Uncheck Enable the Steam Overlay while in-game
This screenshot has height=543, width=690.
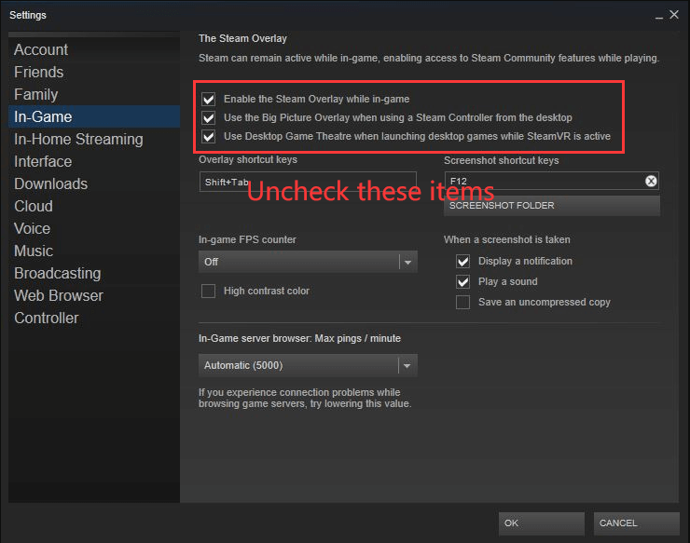point(209,99)
